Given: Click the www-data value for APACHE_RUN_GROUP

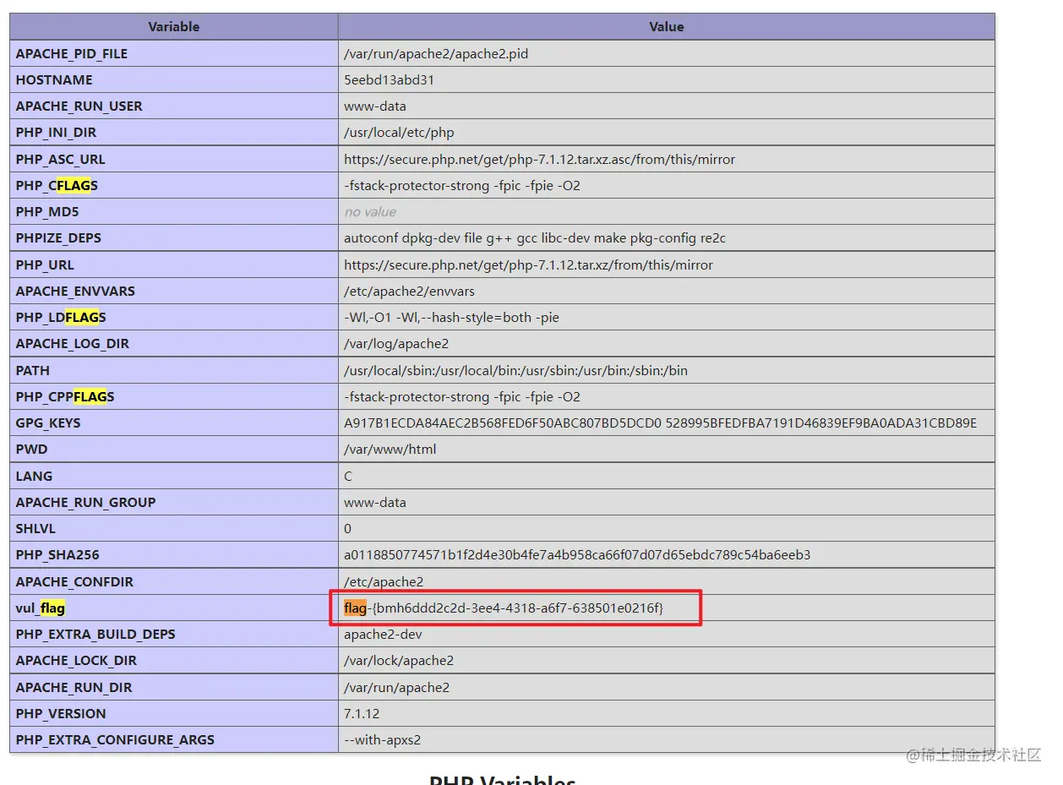Looking at the screenshot, I should (375, 503).
